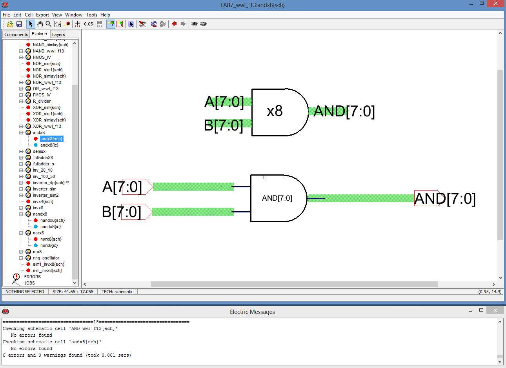
Task: Click the Open Library folder icon
Action: tap(10, 24)
